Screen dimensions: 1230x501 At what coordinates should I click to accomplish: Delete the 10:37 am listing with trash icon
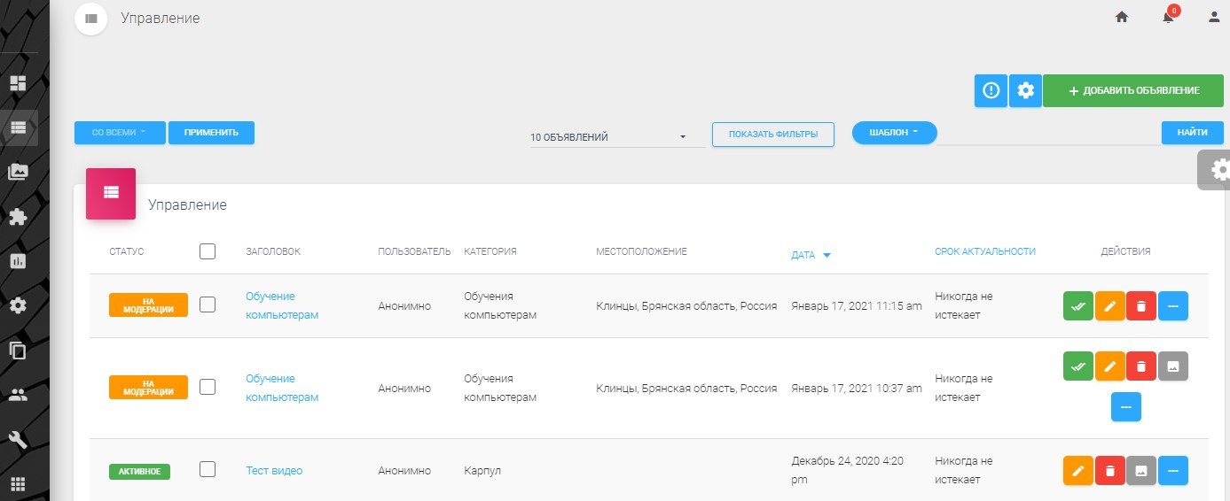(1141, 366)
